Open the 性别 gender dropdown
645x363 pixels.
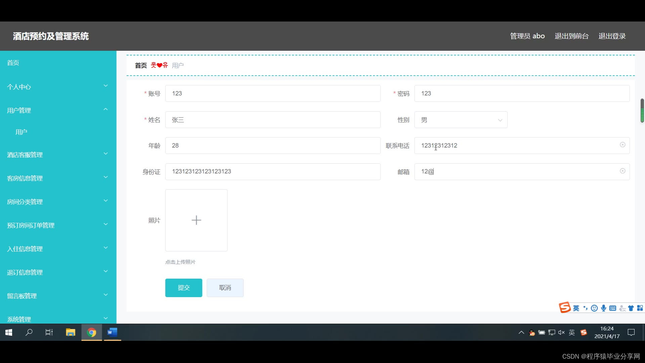(x=461, y=120)
